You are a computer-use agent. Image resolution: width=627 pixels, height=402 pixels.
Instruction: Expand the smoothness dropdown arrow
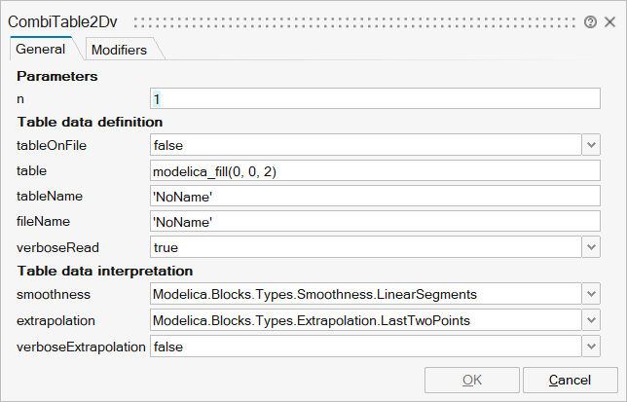(x=591, y=293)
